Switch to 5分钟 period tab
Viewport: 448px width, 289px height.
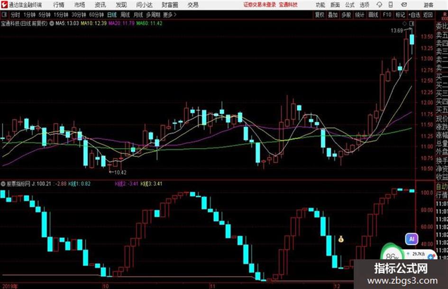coord(44,15)
